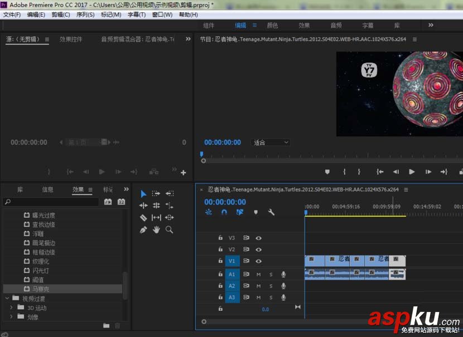Viewport: 463px width, 337px height.
Task: Click the Effects panel vertical scrollbar
Action: pyautogui.click(x=125, y=285)
